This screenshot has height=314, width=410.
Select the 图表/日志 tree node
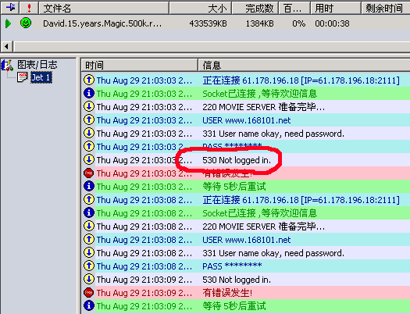point(37,65)
